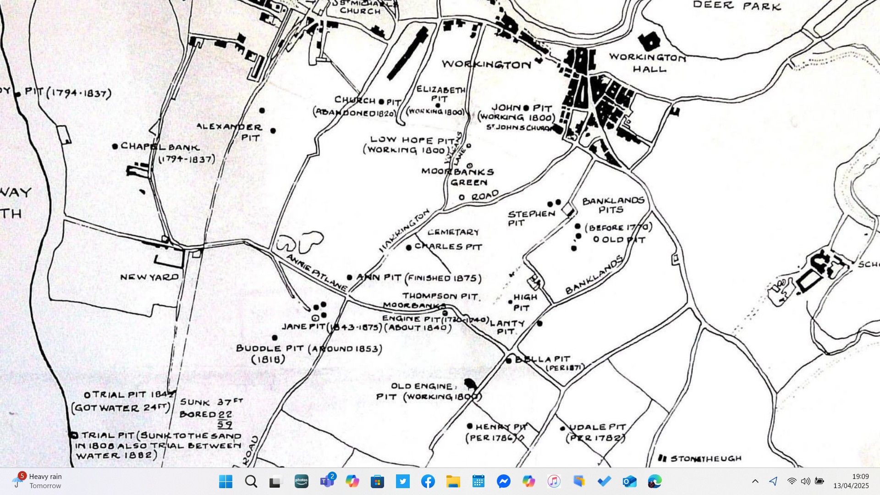Screen dimensions: 880x495
Task: Select 'BANKLANDS PITS' text on map
Action: click(x=613, y=205)
